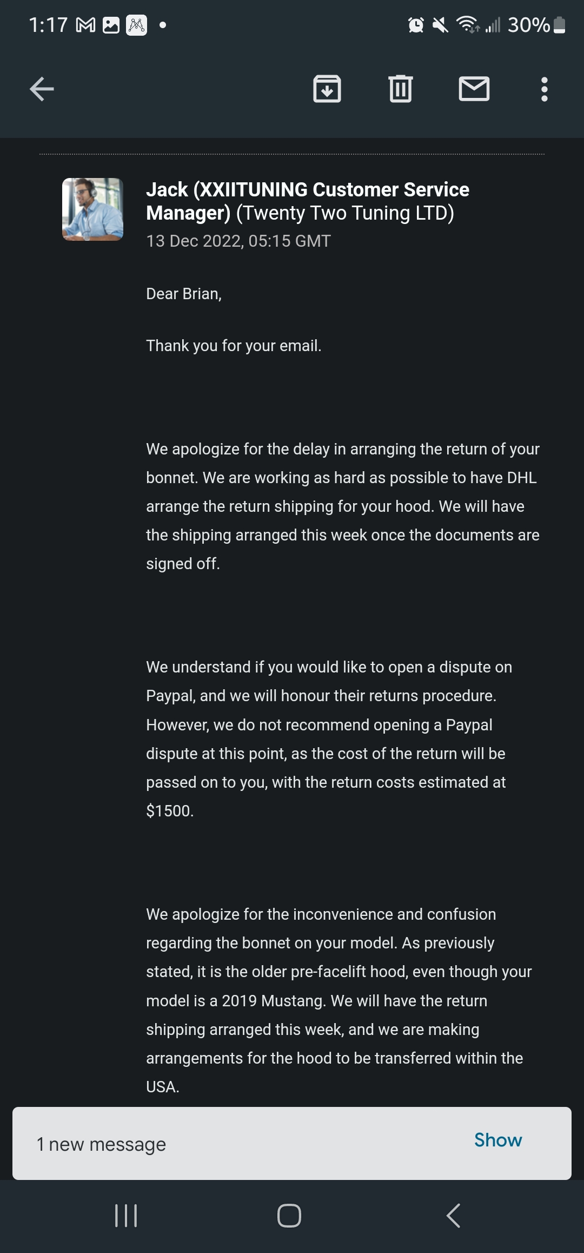Show the new message
The width and height of the screenshot is (584, 1253).
point(498,1140)
